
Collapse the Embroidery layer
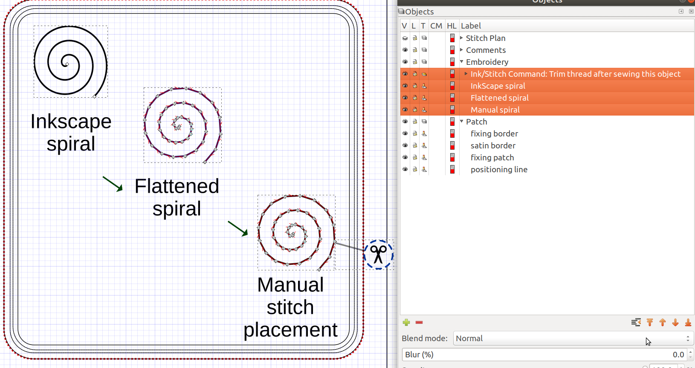click(461, 62)
